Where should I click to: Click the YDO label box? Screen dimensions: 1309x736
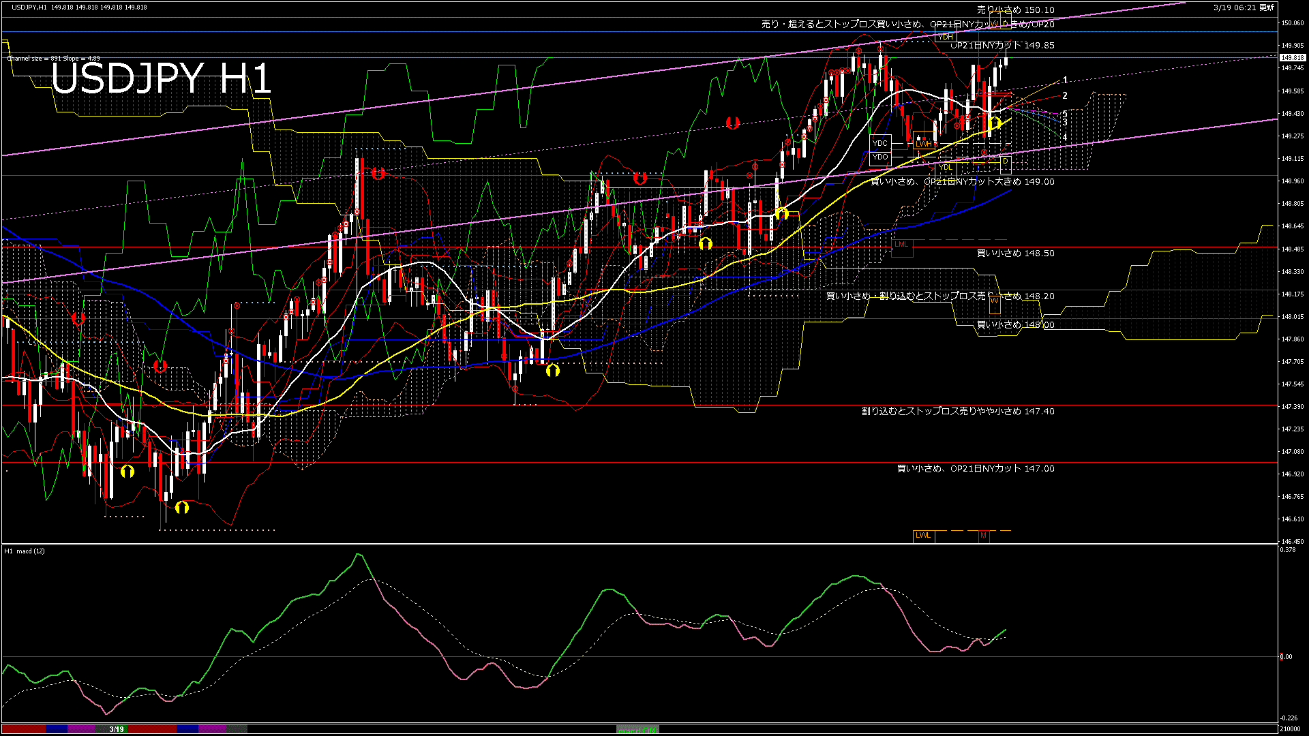[880, 157]
